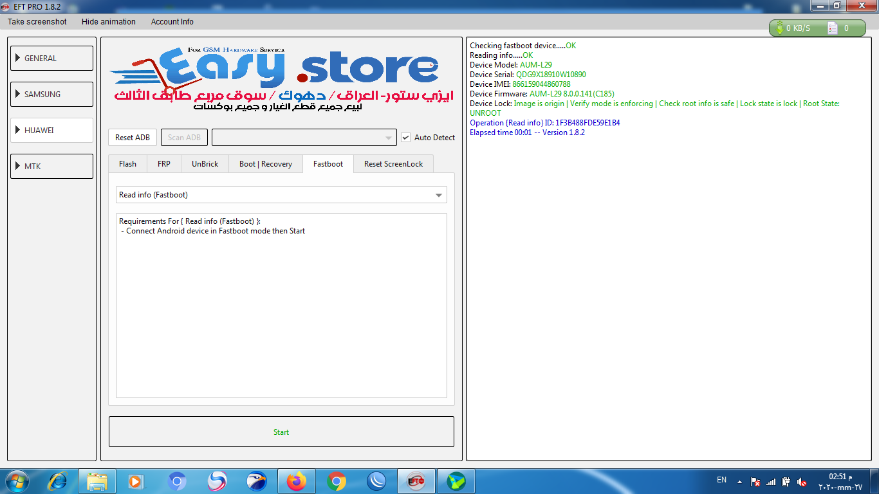Expand the GENERAL section
Viewport: 879px width, 494px height.
point(51,58)
